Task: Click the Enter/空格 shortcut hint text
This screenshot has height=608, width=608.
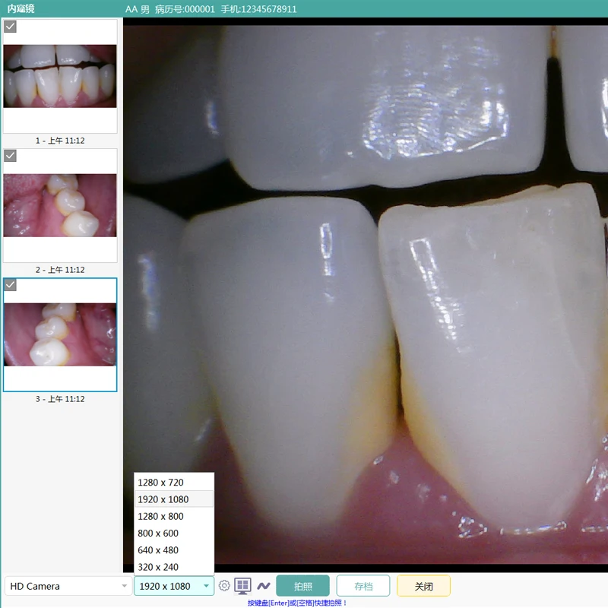Action: pyautogui.click(x=297, y=603)
